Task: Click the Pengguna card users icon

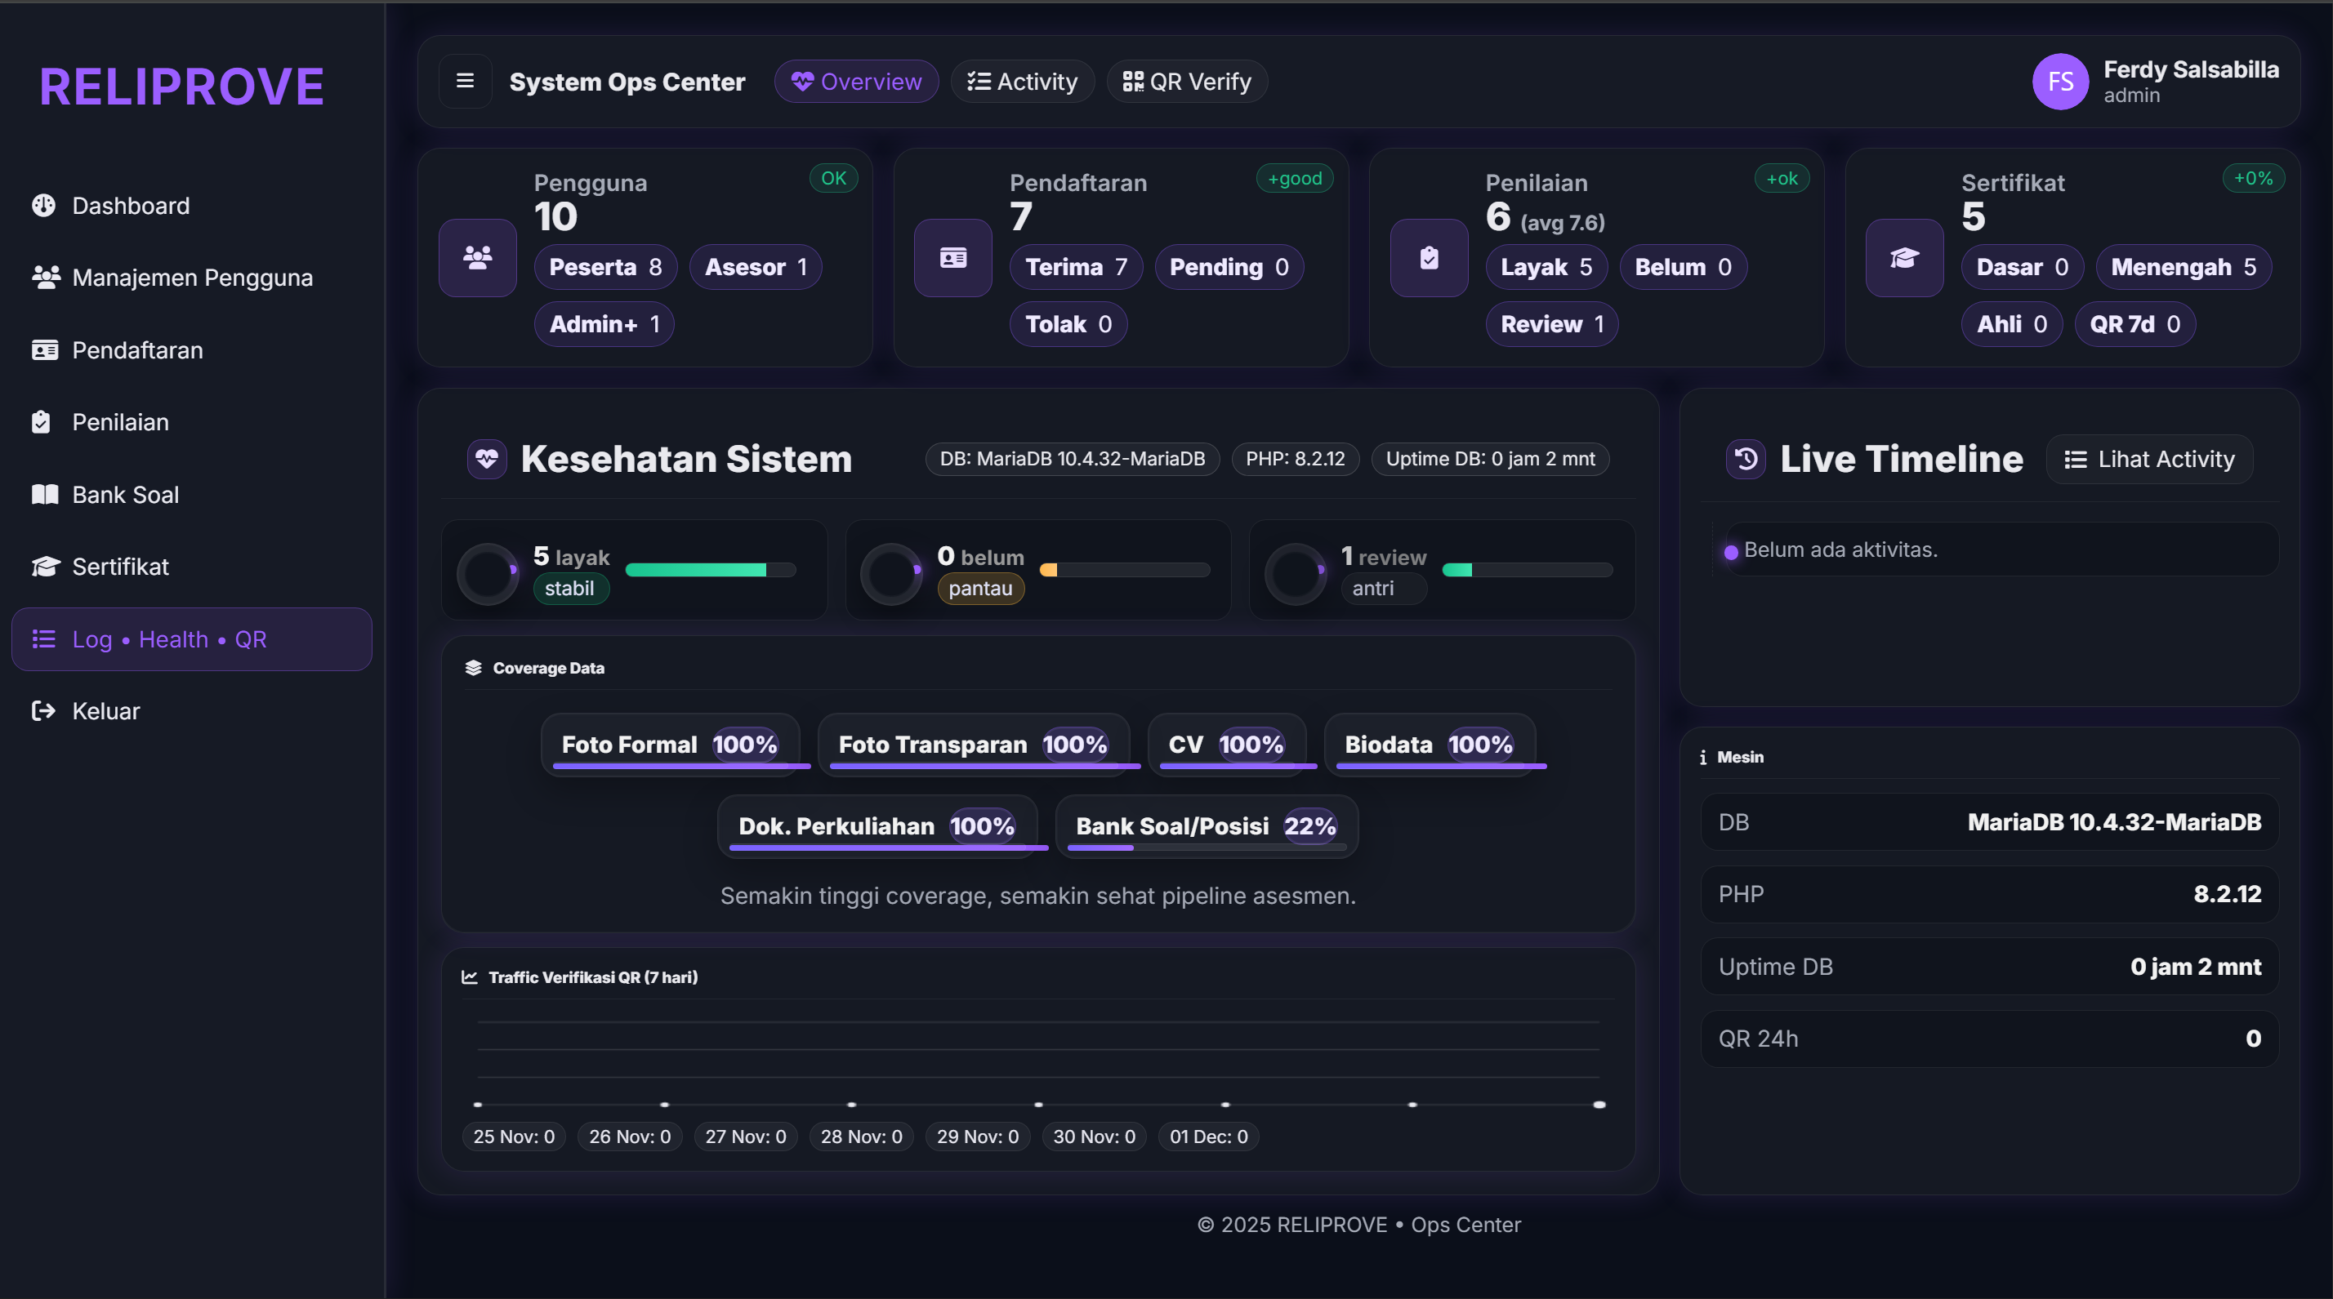Action: 477,258
